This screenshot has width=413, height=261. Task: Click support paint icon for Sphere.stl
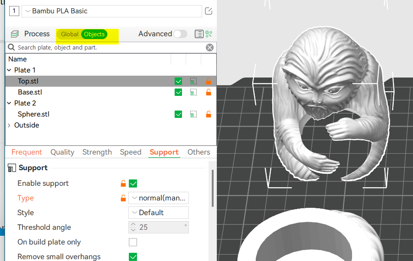193,114
